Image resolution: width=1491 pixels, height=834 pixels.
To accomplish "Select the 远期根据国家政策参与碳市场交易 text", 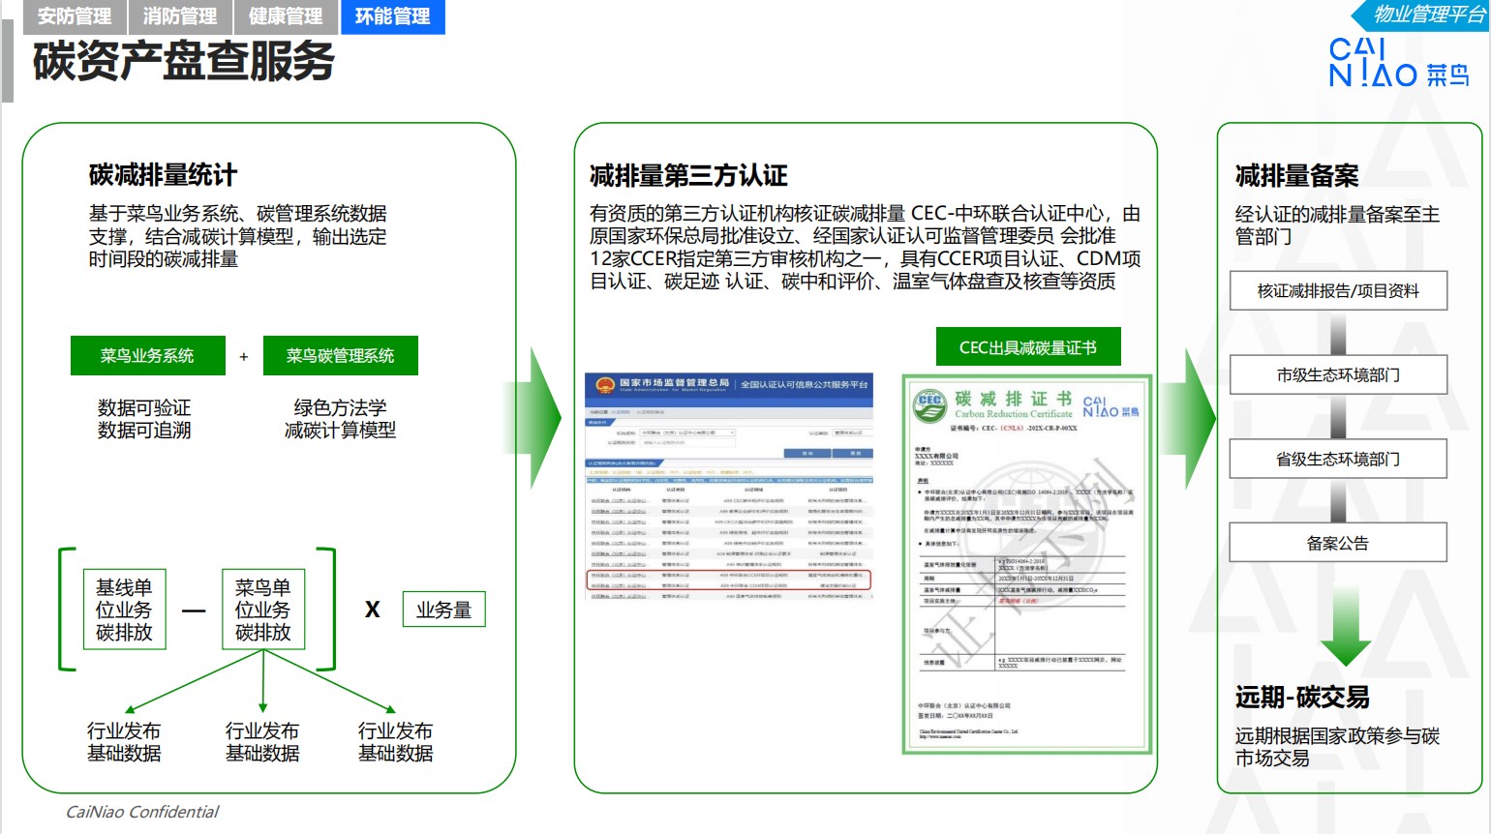I will tap(1337, 747).
